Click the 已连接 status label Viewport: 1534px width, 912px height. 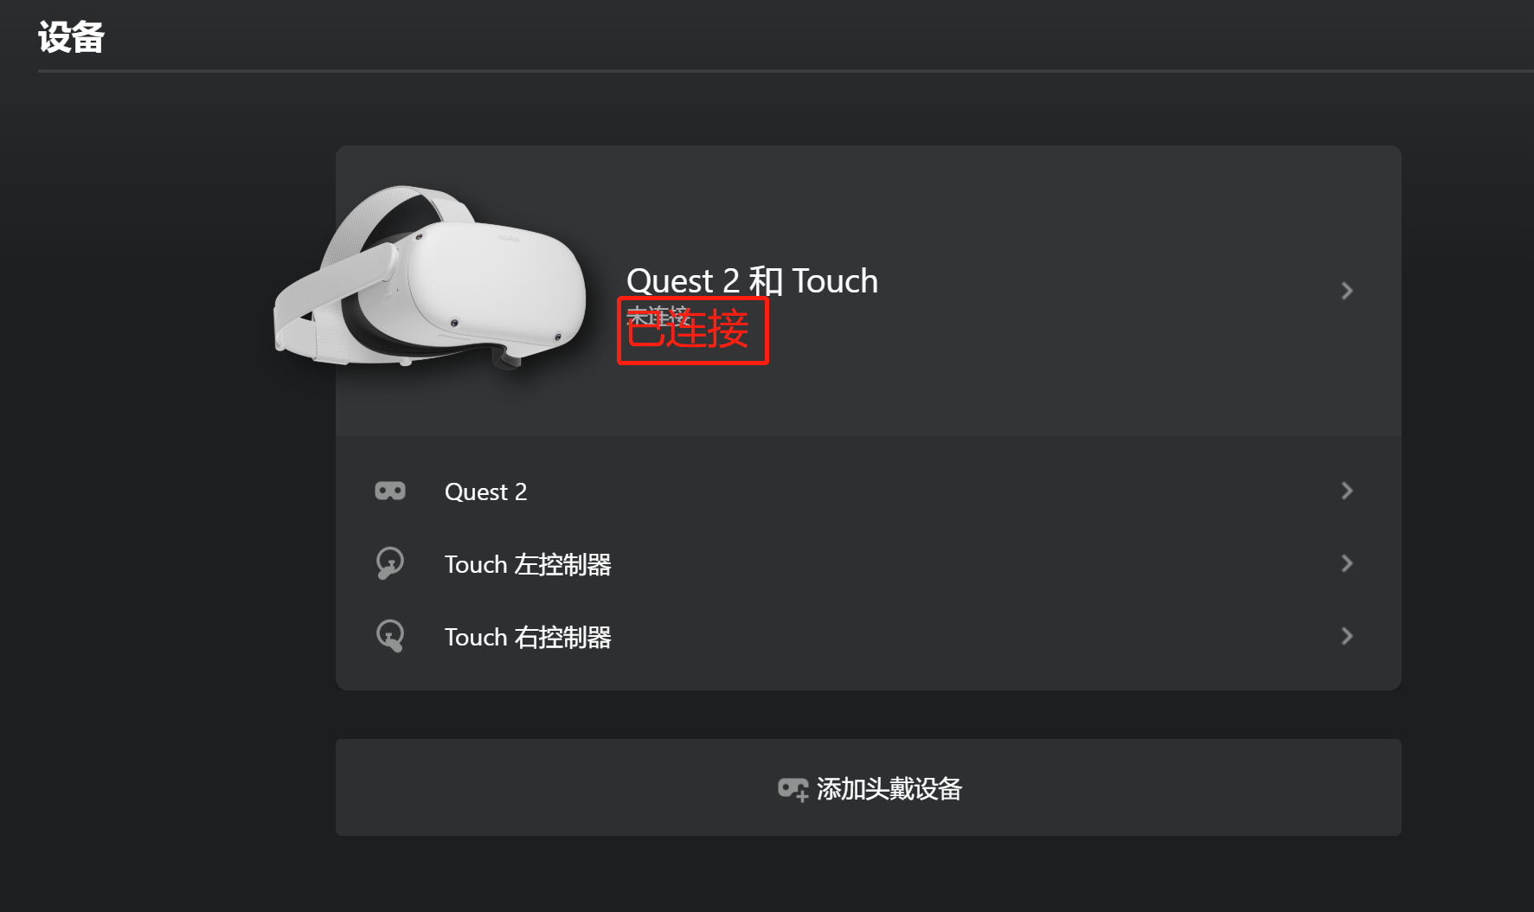(x=691, y=331)
